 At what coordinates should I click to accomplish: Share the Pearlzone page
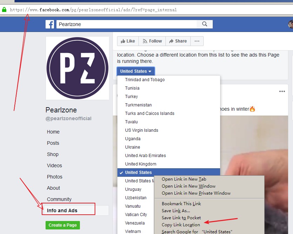(178, 41)
